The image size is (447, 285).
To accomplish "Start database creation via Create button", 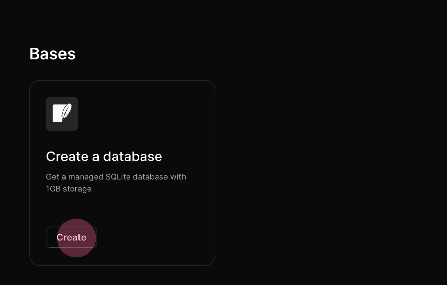I will click(x=71, y=237).
